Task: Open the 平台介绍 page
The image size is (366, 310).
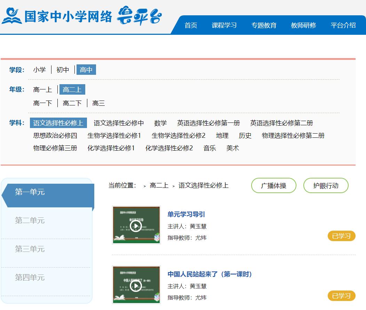Action: click(x=343, y=25)
